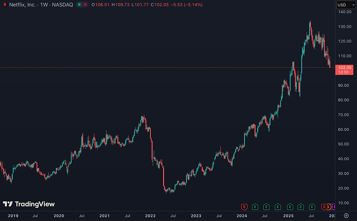Click the 2023 label on the time axis
357x221 pixels.
(x=196, y=216)
